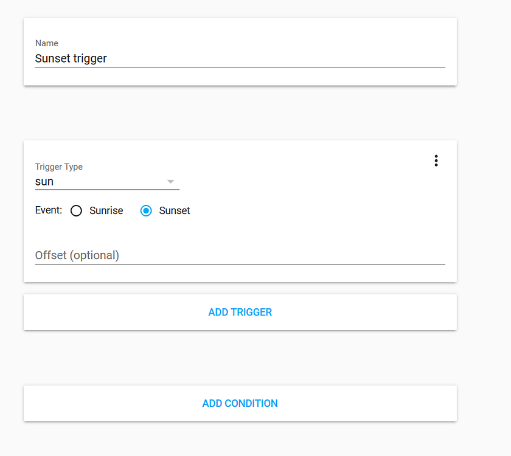Click the Add Trigger button
511x456 pixels.
240,312
